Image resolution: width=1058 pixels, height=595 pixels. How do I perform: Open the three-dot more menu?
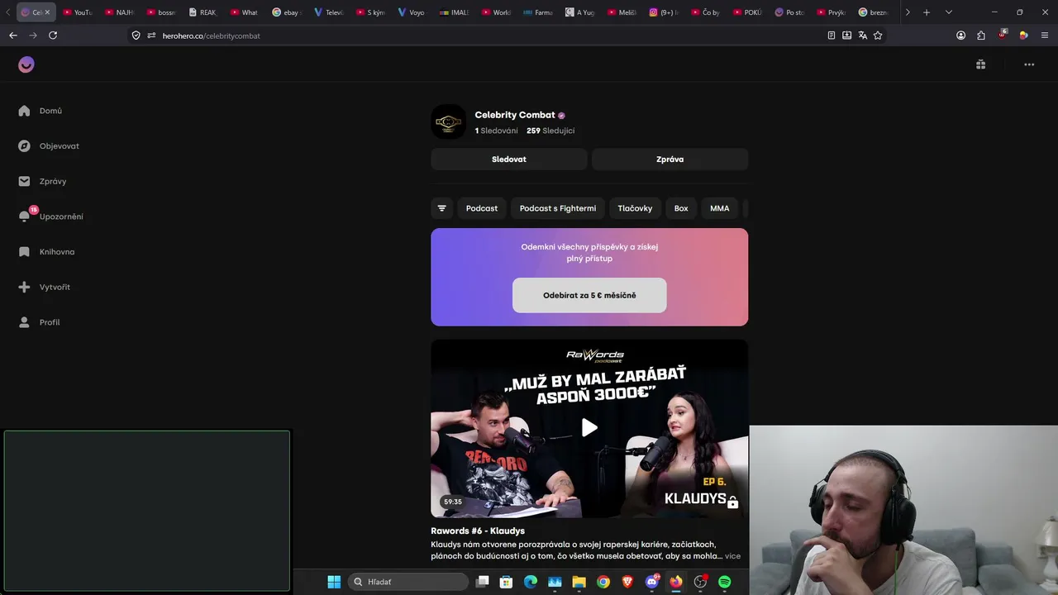tap(1029, 64)
